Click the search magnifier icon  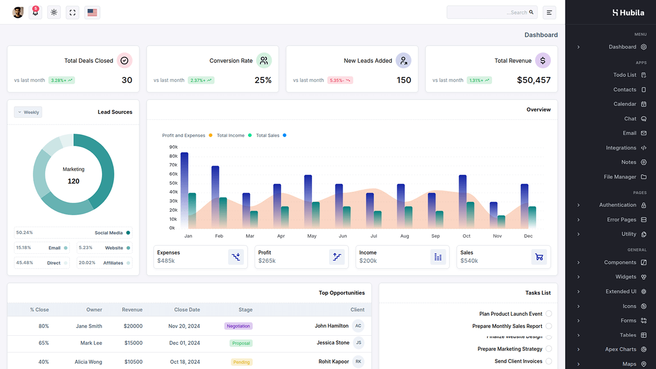531,12
